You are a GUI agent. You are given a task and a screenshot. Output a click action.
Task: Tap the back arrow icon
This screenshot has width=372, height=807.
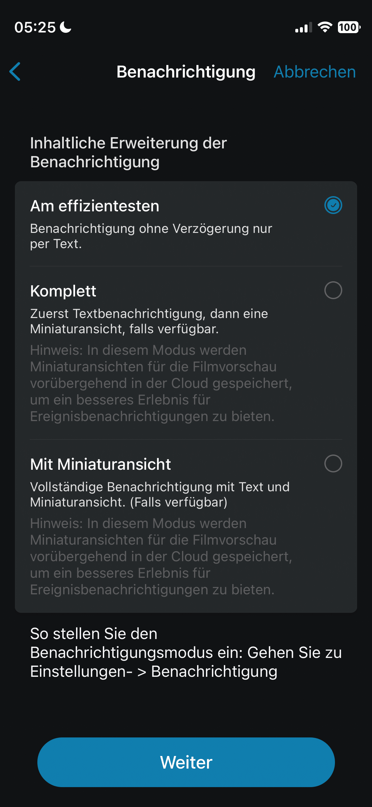tap(15, 72)
